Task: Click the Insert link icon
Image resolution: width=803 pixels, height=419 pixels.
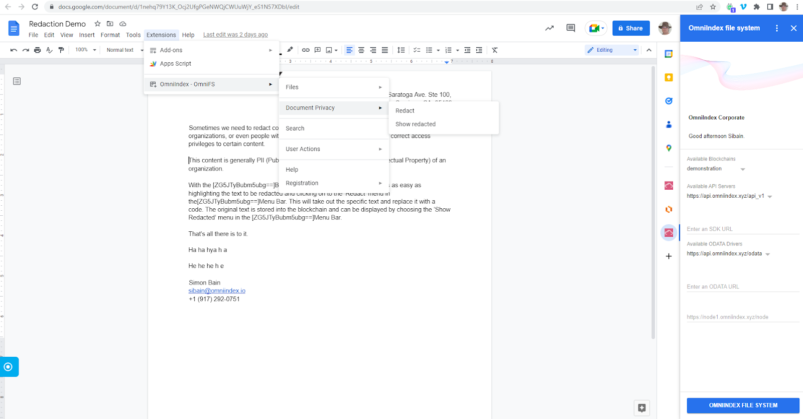Action: click(306, 50)
